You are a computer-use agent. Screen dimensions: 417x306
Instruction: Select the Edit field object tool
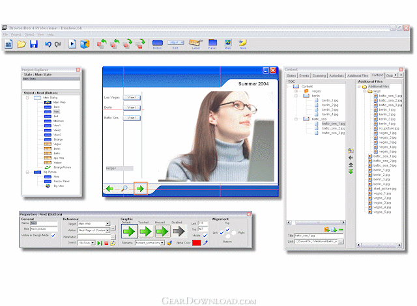tap(175, 44)
